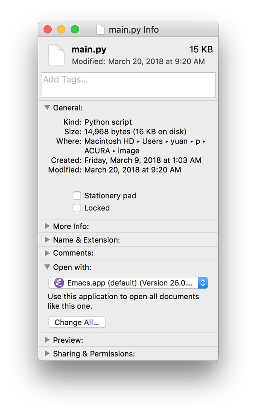Image resolution: width=256 pixels, height=415 pixels.
Task: Open the ACURA folder from the path
Action: [96, 151]
